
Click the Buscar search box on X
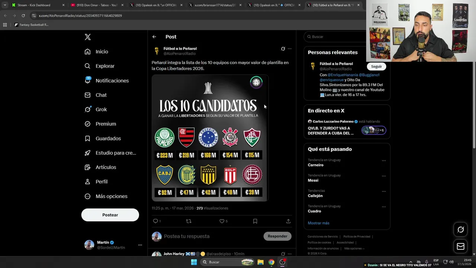point(335,37)
